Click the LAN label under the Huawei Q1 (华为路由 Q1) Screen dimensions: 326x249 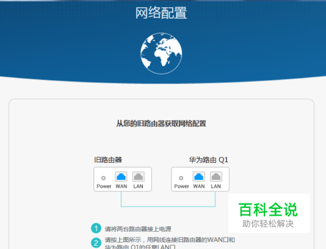(216, 186)
